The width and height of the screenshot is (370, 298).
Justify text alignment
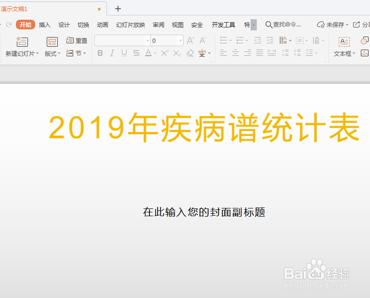coord(260,53)
